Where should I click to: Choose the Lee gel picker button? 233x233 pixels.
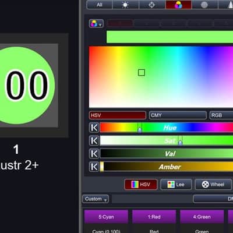click(x=176, y=184)
